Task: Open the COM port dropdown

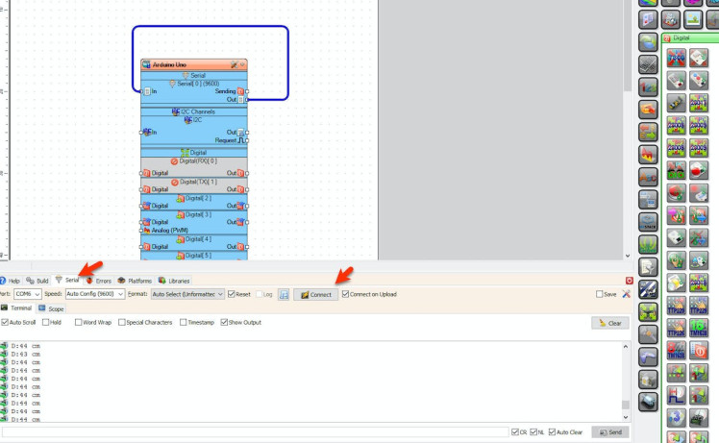Action: [x=29, y=294]
